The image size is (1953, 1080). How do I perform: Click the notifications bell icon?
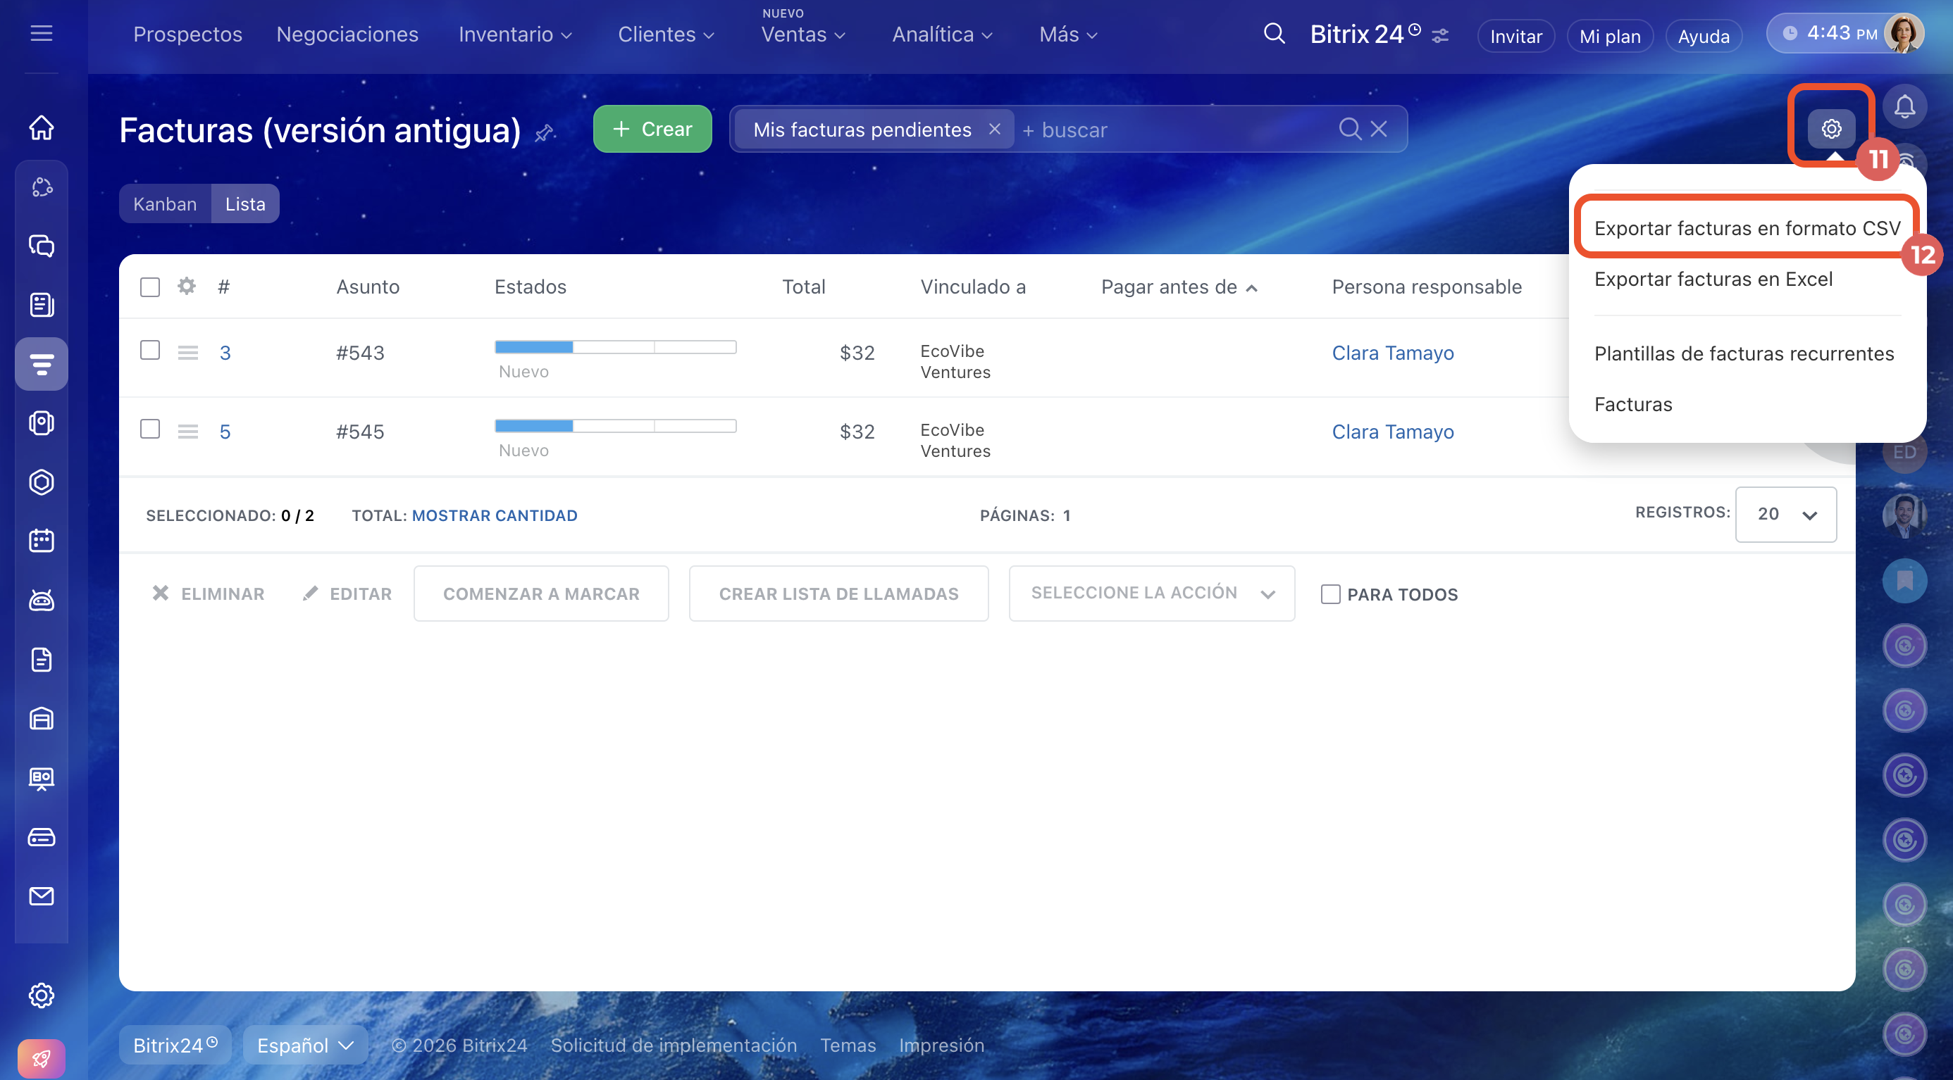click(1904, 107)
